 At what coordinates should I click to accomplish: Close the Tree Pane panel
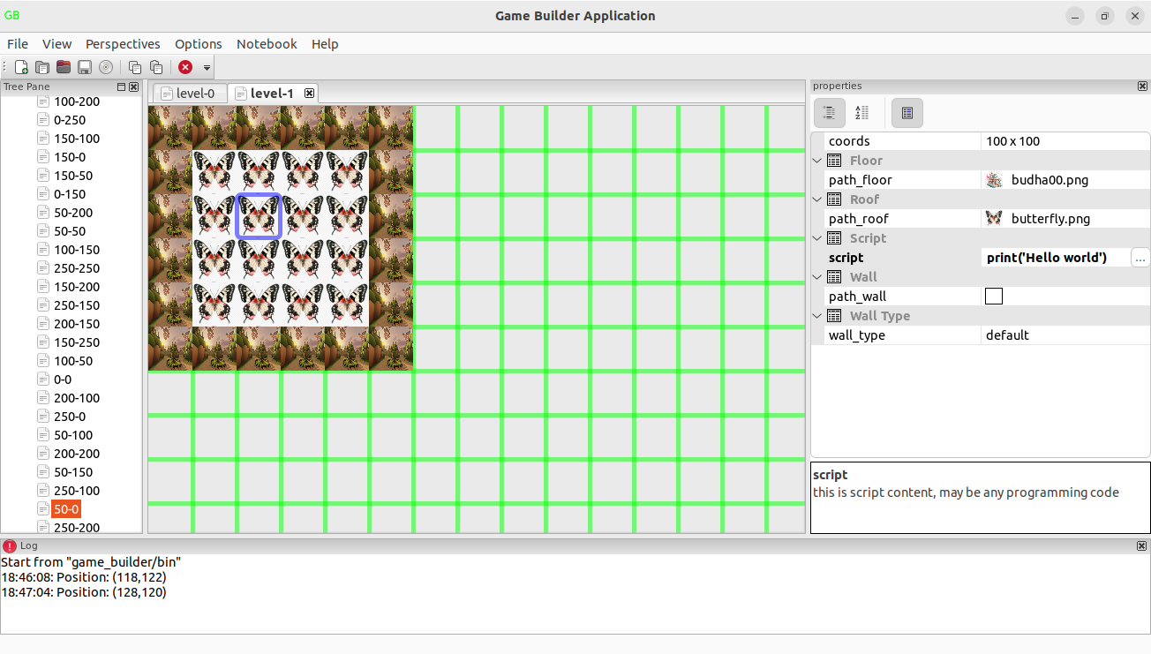click(133, 87)
